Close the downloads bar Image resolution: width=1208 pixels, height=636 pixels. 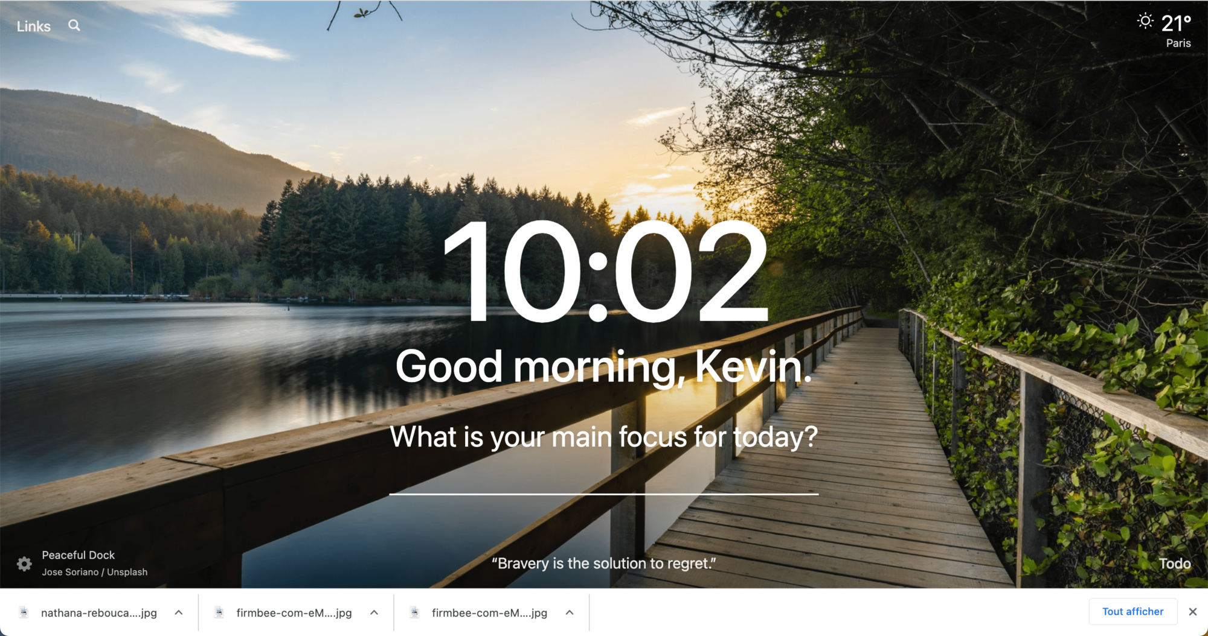[1192, 612]
